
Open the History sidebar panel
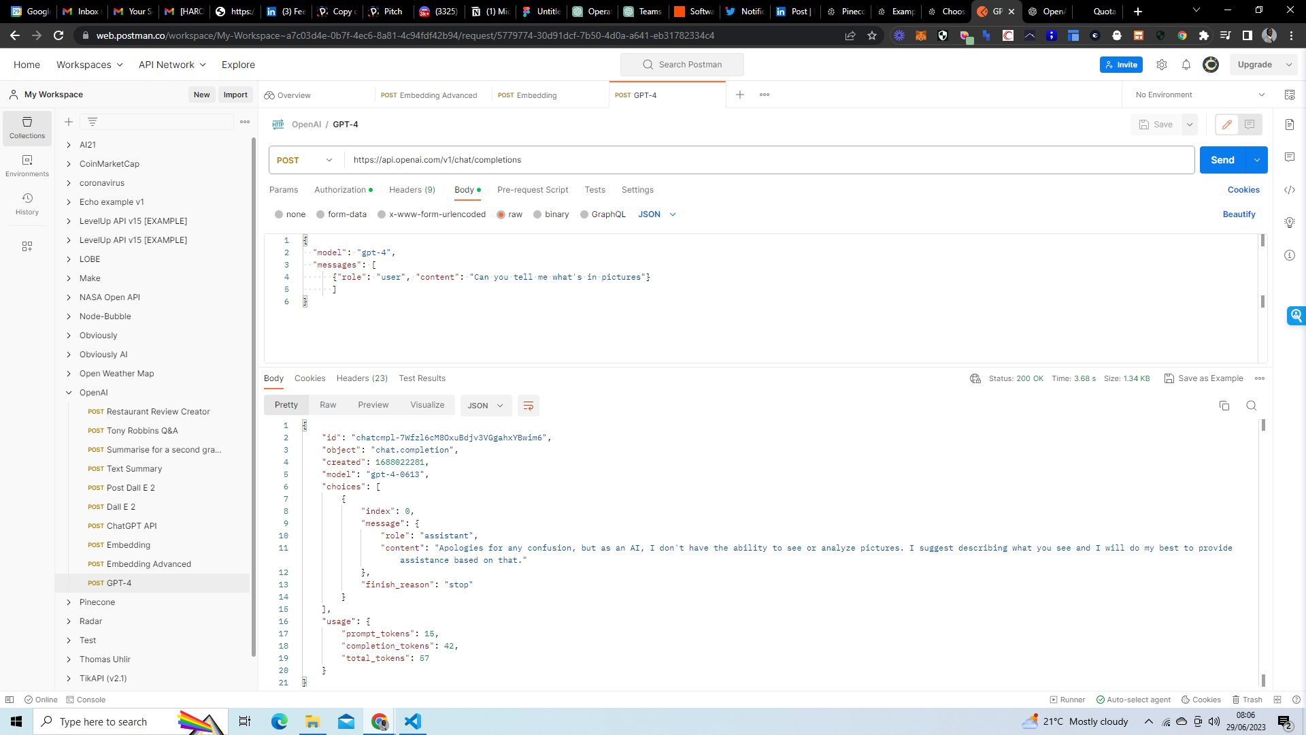(x=27, y=203)
